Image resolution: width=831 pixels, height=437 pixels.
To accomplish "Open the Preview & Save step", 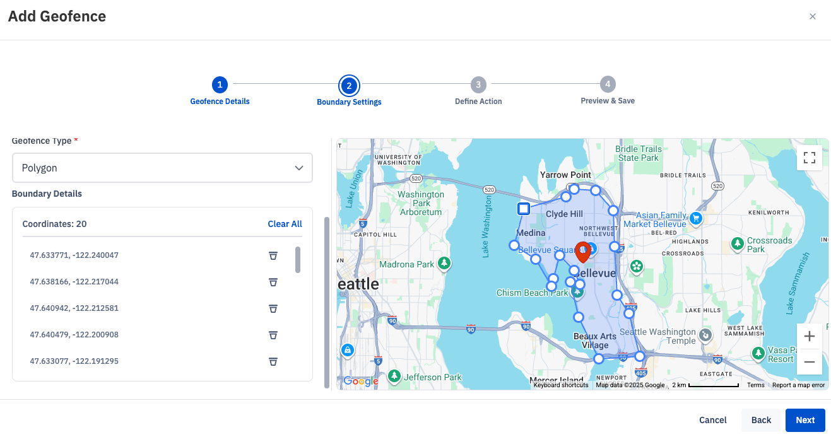I will pos(607,84).
